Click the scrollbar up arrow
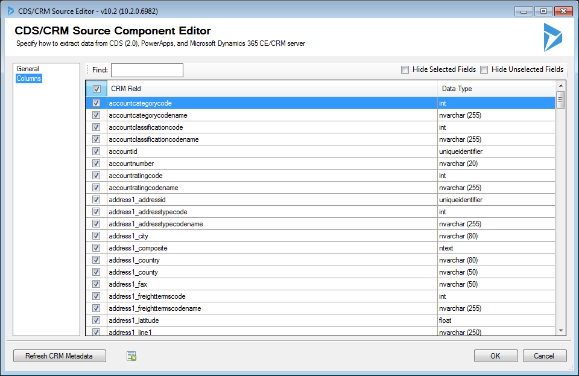The image size is (579, 376). pos(561,86)
